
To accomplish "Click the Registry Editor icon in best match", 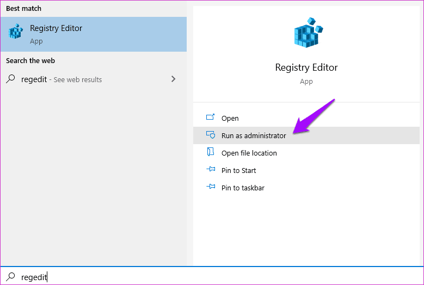I will coord(16,32).
